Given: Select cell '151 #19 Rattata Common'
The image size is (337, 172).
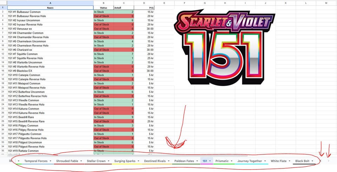Looking at the screenshot, I should coord(50,151).
